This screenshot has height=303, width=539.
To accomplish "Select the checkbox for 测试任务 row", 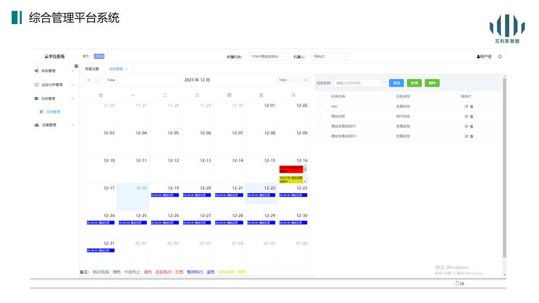I will point(320,116).
